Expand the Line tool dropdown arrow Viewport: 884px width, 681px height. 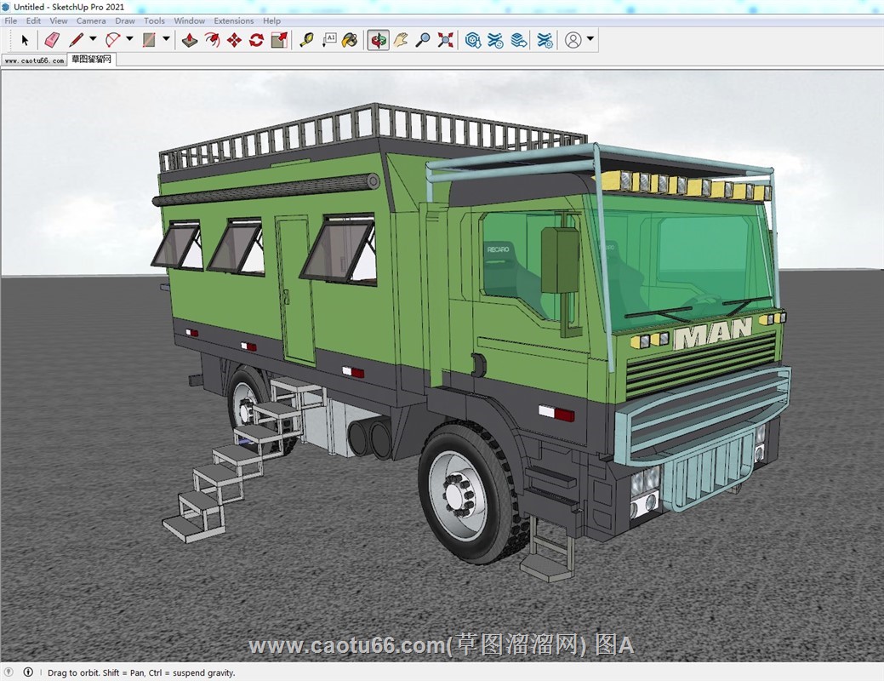(x=93, y=39)
